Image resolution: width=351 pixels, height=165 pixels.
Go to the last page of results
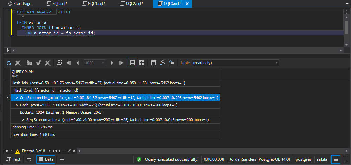click(121, 63)
